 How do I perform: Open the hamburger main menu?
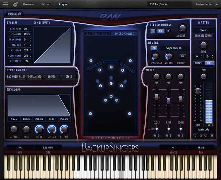click(x=5, y=4)
